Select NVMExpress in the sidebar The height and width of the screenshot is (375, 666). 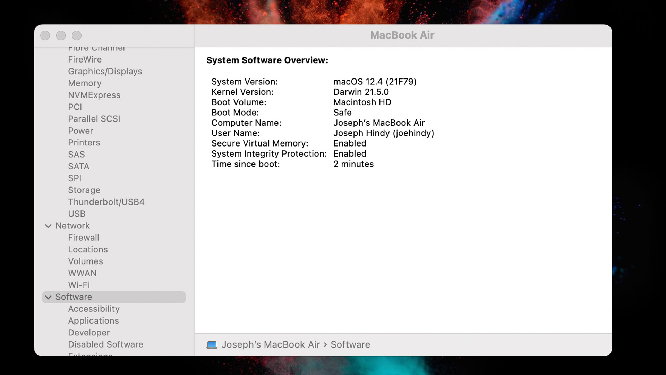(x=94, y=95)
